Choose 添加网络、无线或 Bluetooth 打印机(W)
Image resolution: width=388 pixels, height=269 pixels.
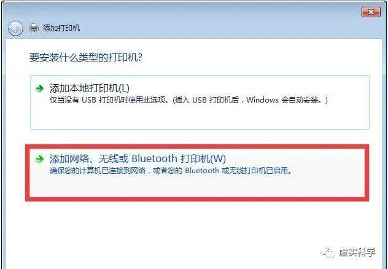coord(138,158)
